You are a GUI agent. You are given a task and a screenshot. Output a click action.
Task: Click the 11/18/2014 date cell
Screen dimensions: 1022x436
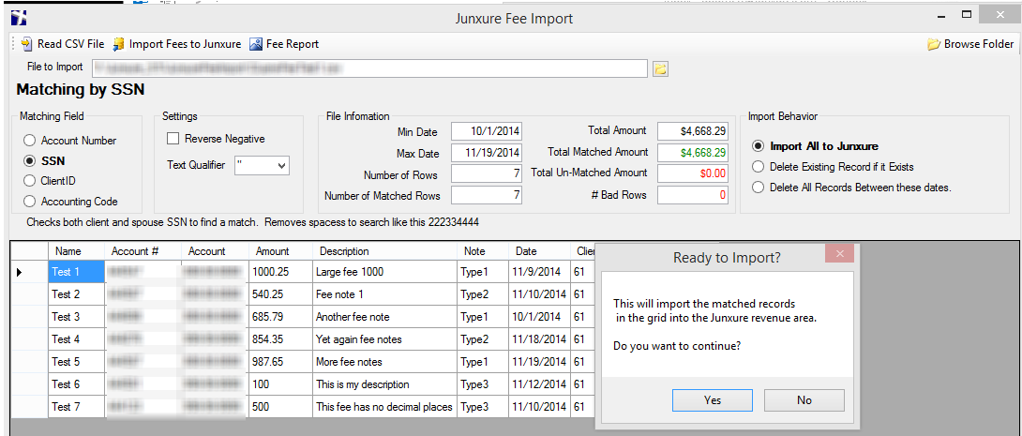pyautogui.click(x=540, y=339)
